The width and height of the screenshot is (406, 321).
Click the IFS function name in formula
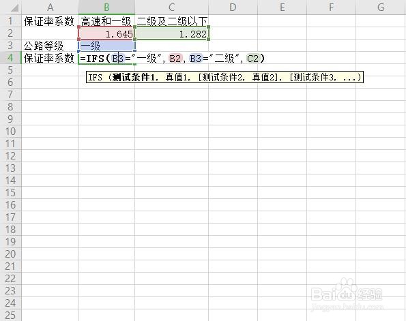click(x=95, y=59)
